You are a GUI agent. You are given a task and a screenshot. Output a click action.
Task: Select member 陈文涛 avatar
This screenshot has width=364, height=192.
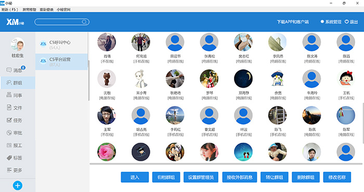tap(311, 42)
